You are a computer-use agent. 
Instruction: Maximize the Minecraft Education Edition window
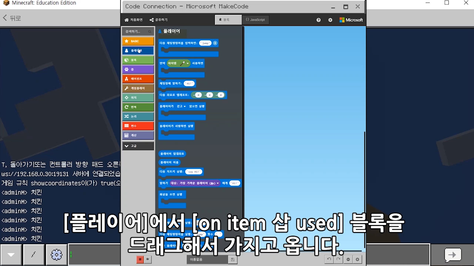447,3
